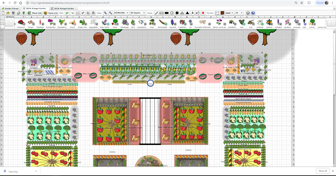The width and height of the screenshot is (336, 176).
Task: Toggle the filled triangle drawing tool
Action: tap(187, 13)
